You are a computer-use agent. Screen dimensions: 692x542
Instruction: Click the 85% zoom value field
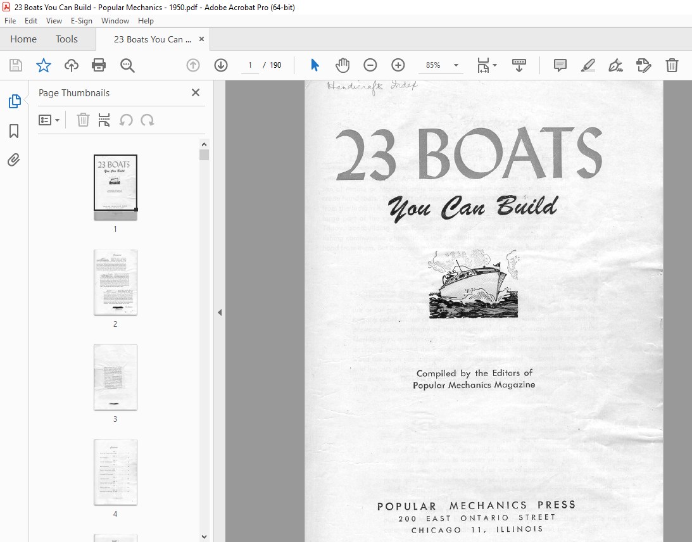[x=433, y=65]
